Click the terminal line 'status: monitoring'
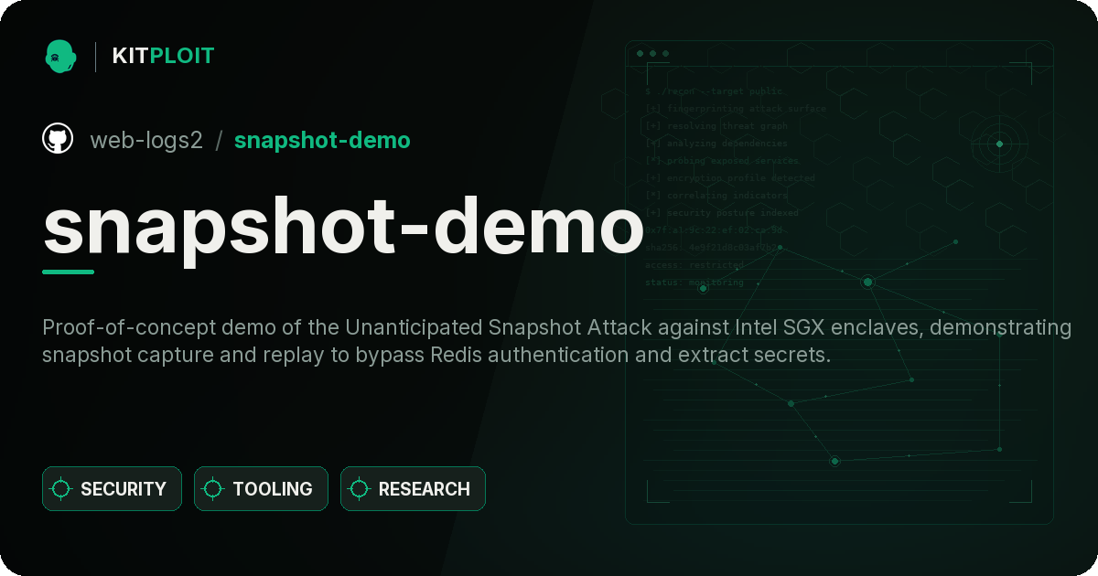The height and width of the screenshot is (576, 1098). click(694, 283)
